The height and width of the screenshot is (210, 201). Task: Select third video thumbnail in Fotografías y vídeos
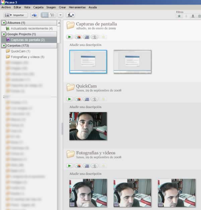coord(177,193)
